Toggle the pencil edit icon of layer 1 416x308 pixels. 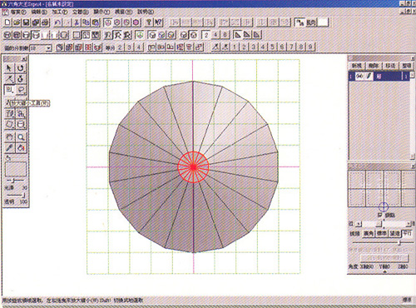[x=369, y=76]
